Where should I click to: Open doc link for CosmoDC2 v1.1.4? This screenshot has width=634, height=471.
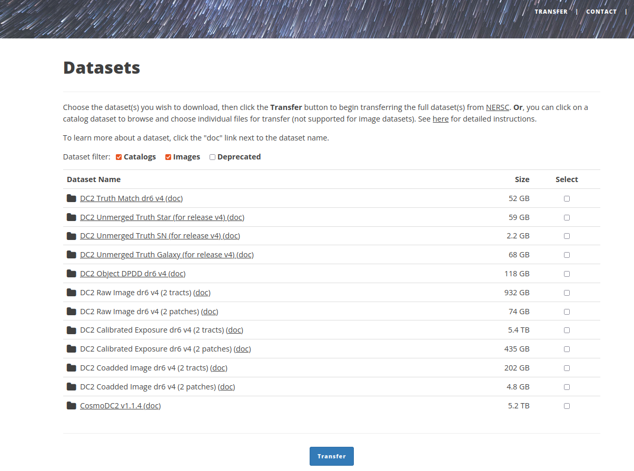(x=152, y=406)
